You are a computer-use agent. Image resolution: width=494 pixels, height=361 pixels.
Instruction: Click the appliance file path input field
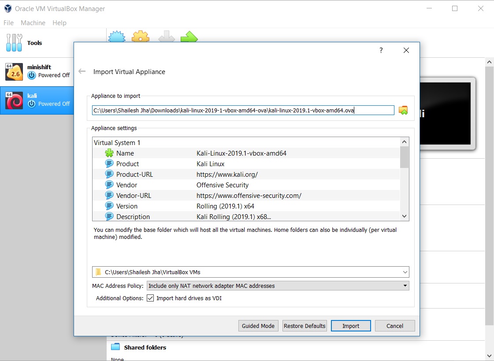tap(243, 110)
